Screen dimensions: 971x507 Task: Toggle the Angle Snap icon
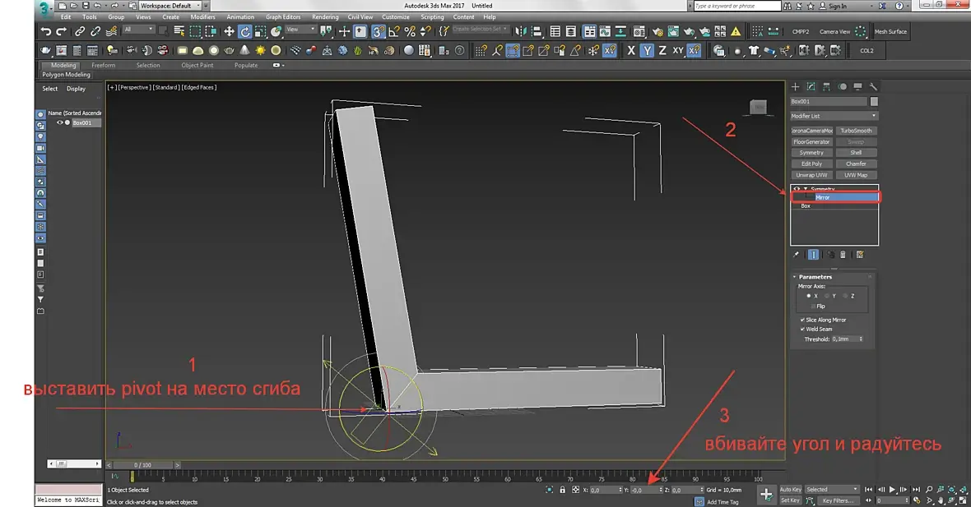pyautogui.click(x=394, y=31)
